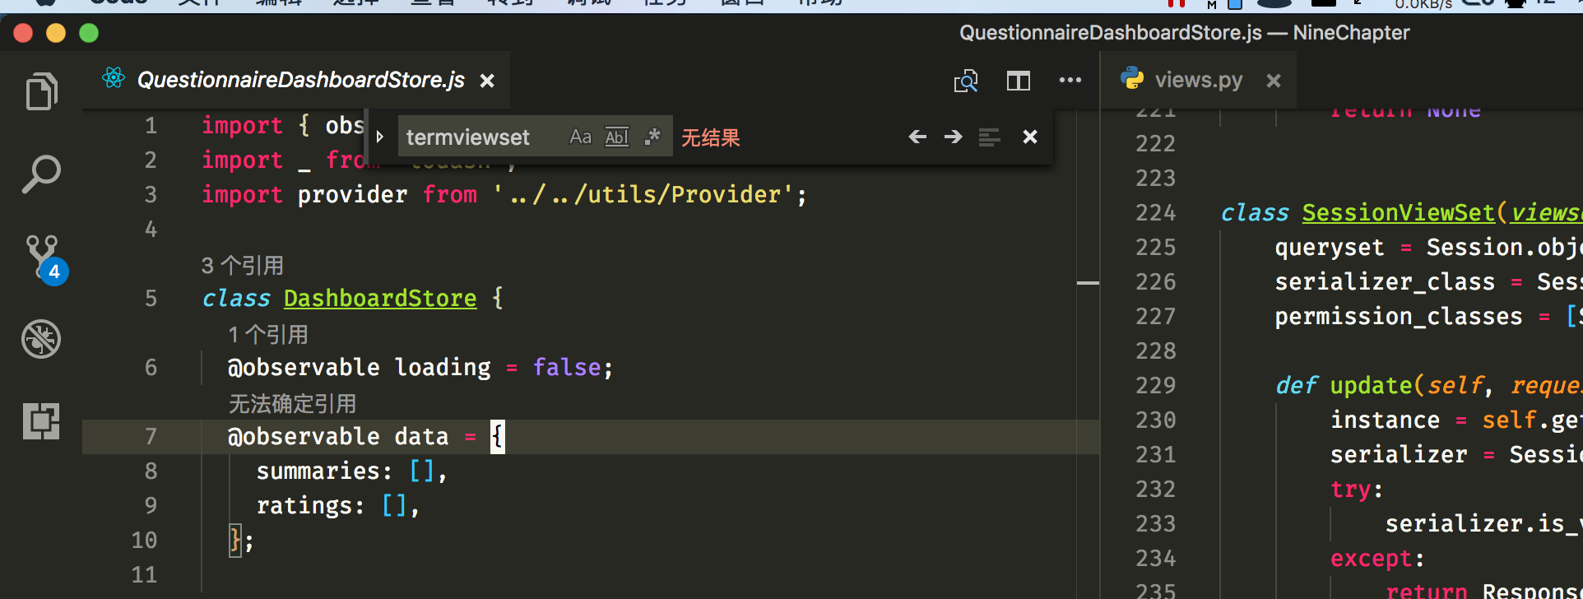Screen dimensions: 1583x599
Task: Click the Python file icon on views.py tab
Action: tap(1132, 78)
